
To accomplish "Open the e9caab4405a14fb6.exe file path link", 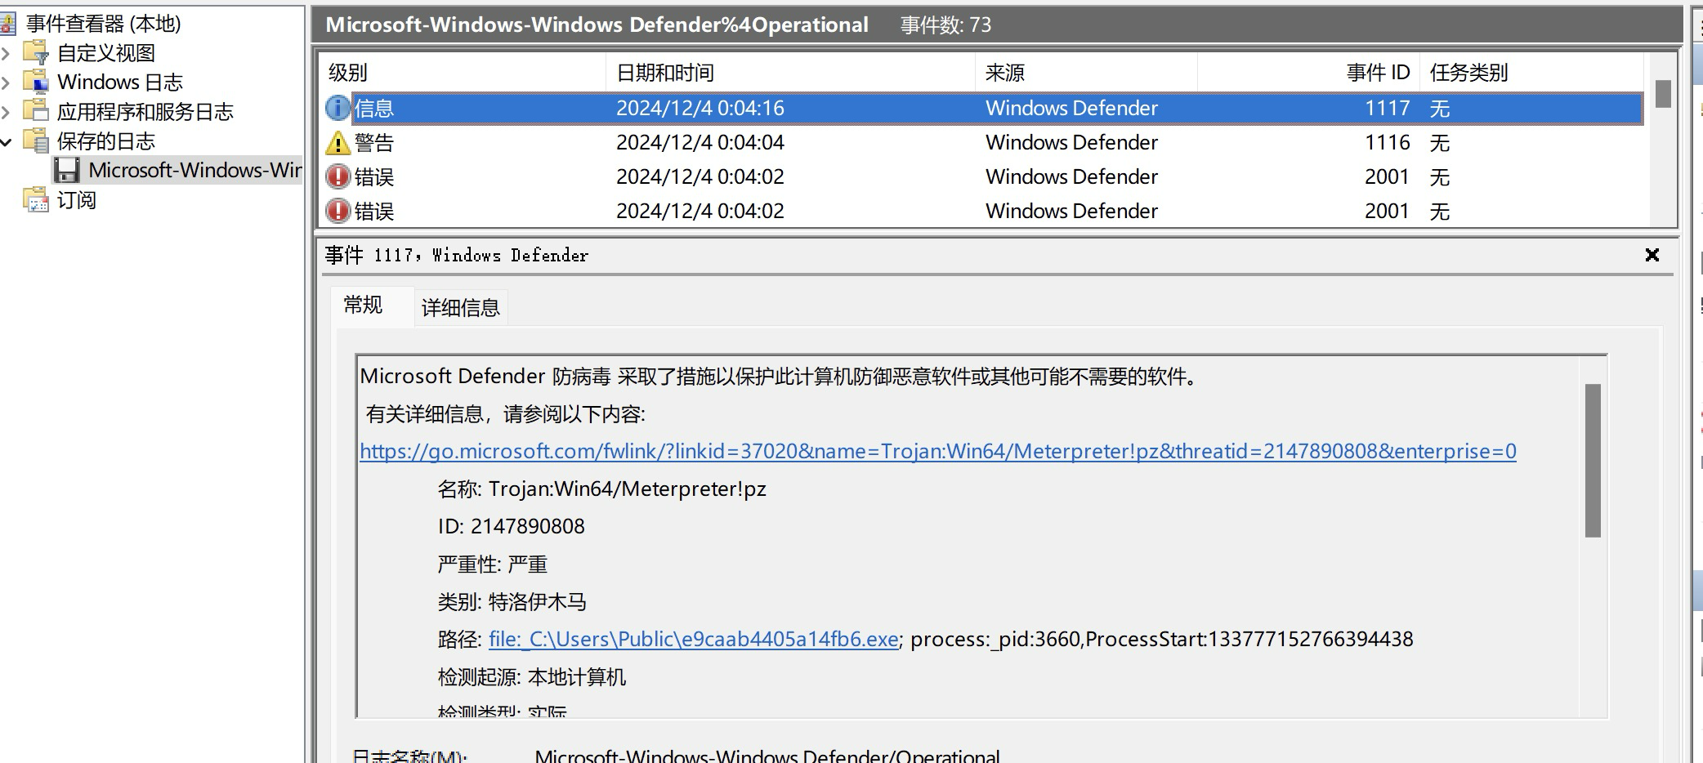I will (694, 639).
